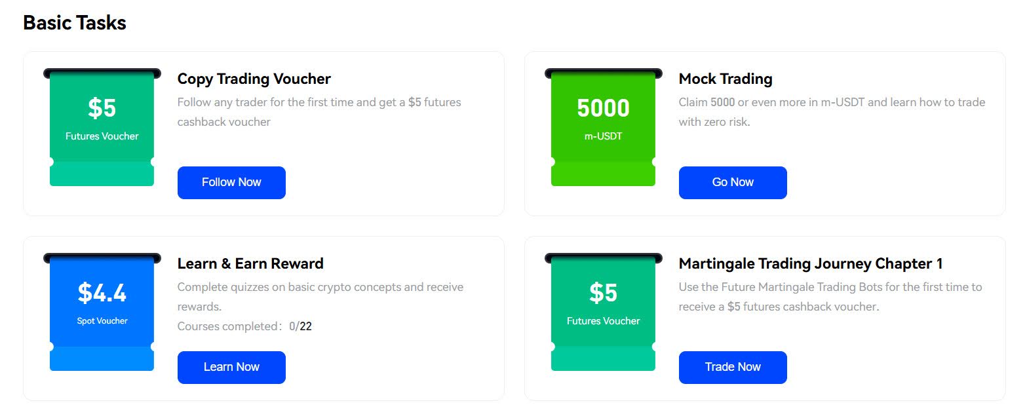Viewport: 1027px width, 420px height.
Task: Click the 'Complete quizzes on basic crypto' description
Action: point(320,297)
